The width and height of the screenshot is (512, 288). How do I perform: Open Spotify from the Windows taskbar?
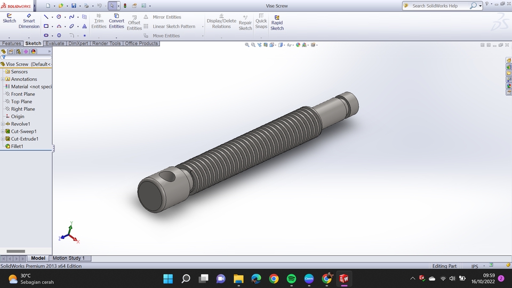tap(291, 278)
